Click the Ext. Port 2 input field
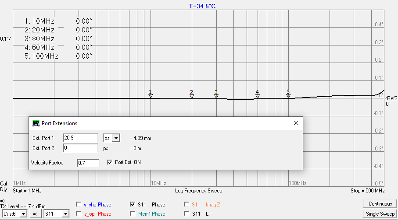 (x=80, y=148)
